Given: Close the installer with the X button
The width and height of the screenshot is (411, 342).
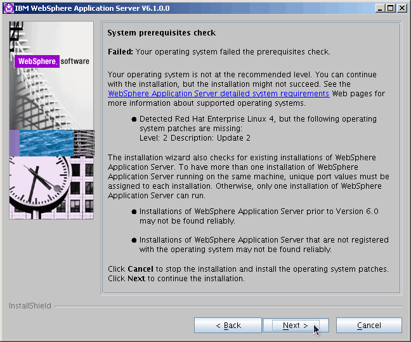Looking at the screenshot, I should click(x=402, y=8).
